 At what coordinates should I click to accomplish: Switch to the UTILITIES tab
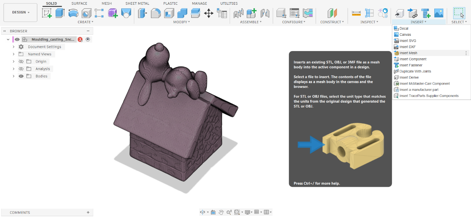coord(229,4)
